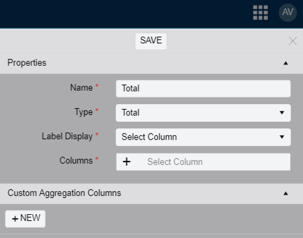
Task: Collapse the Custom Aggregation Columns section
Action: [285, 194]
